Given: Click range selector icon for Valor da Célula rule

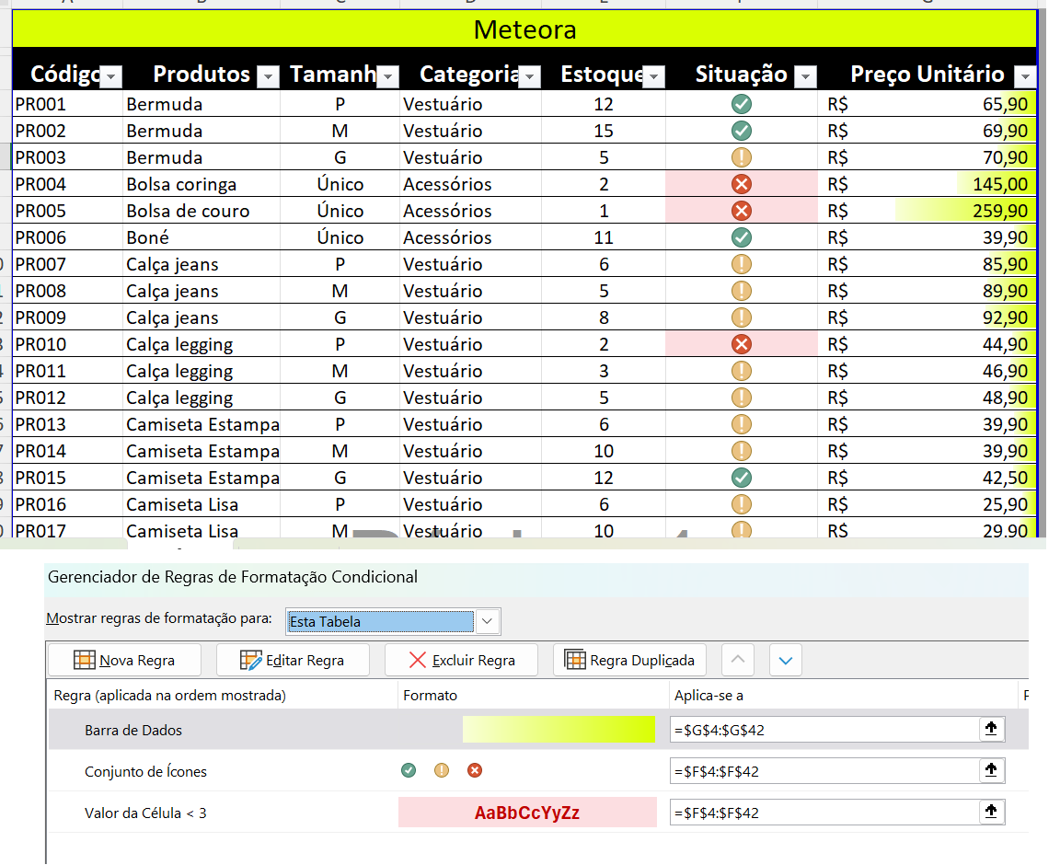Looking at the screenshot, I should 991,813.
